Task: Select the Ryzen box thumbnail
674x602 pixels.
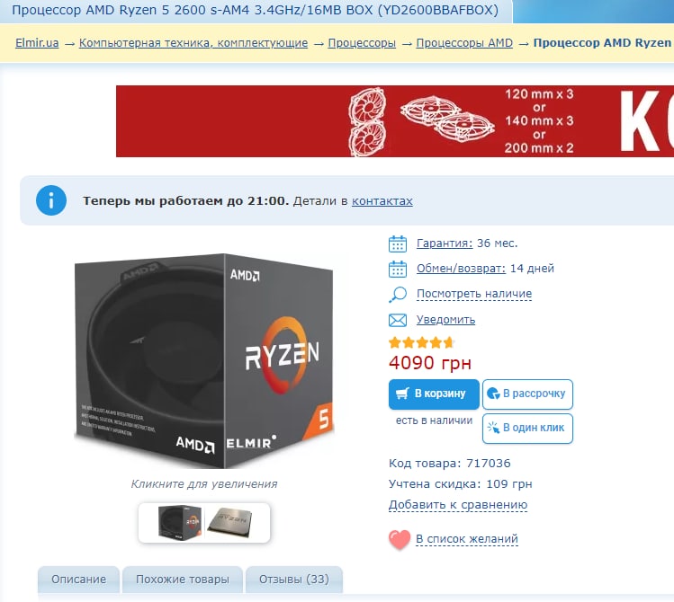Action: click(x=180, y=522)
